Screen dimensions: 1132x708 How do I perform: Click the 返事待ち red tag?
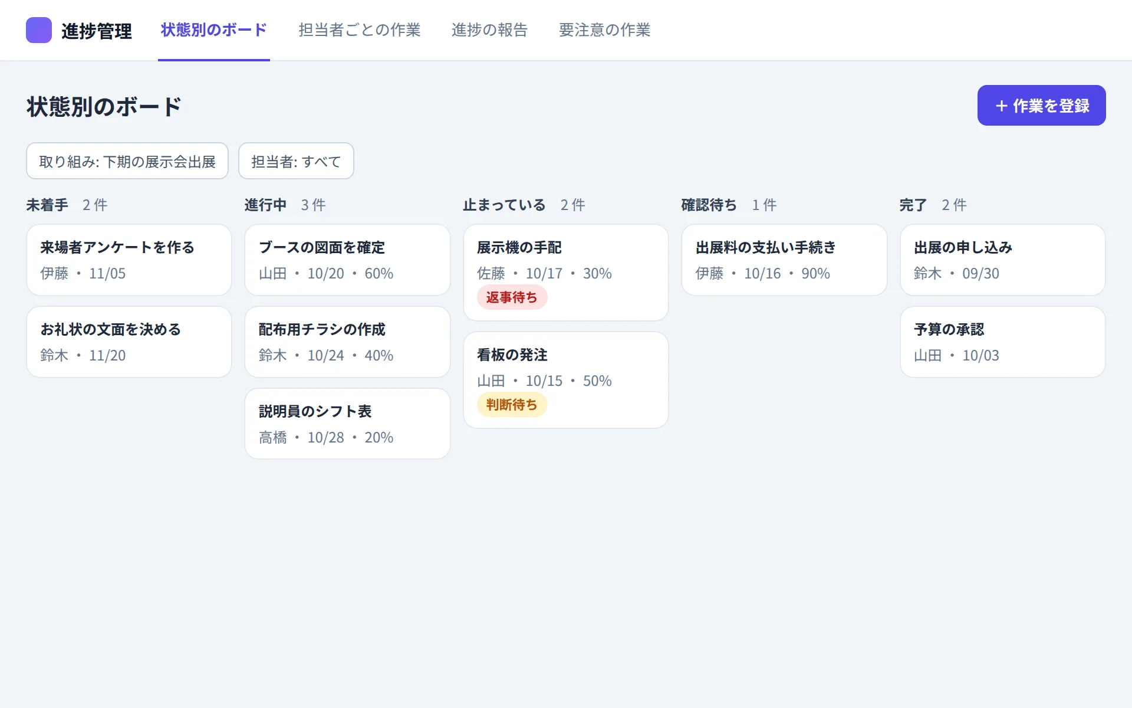click(x=512, y=297)
